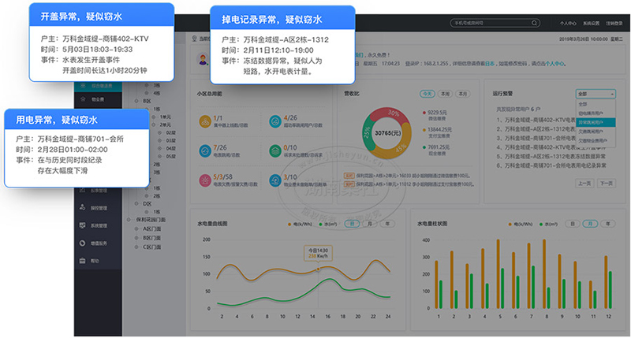
Task: Open 个人中心 in top navigation
Action: [x=566, y=24]
